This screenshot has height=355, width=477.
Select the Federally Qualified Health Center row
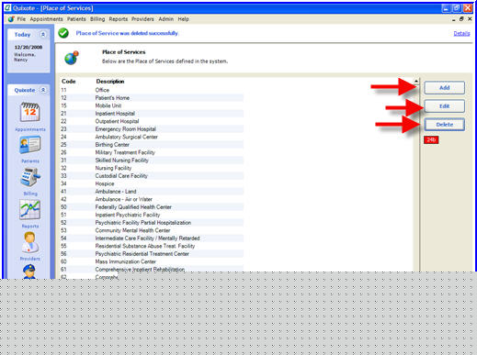click(x=152, y=207)
